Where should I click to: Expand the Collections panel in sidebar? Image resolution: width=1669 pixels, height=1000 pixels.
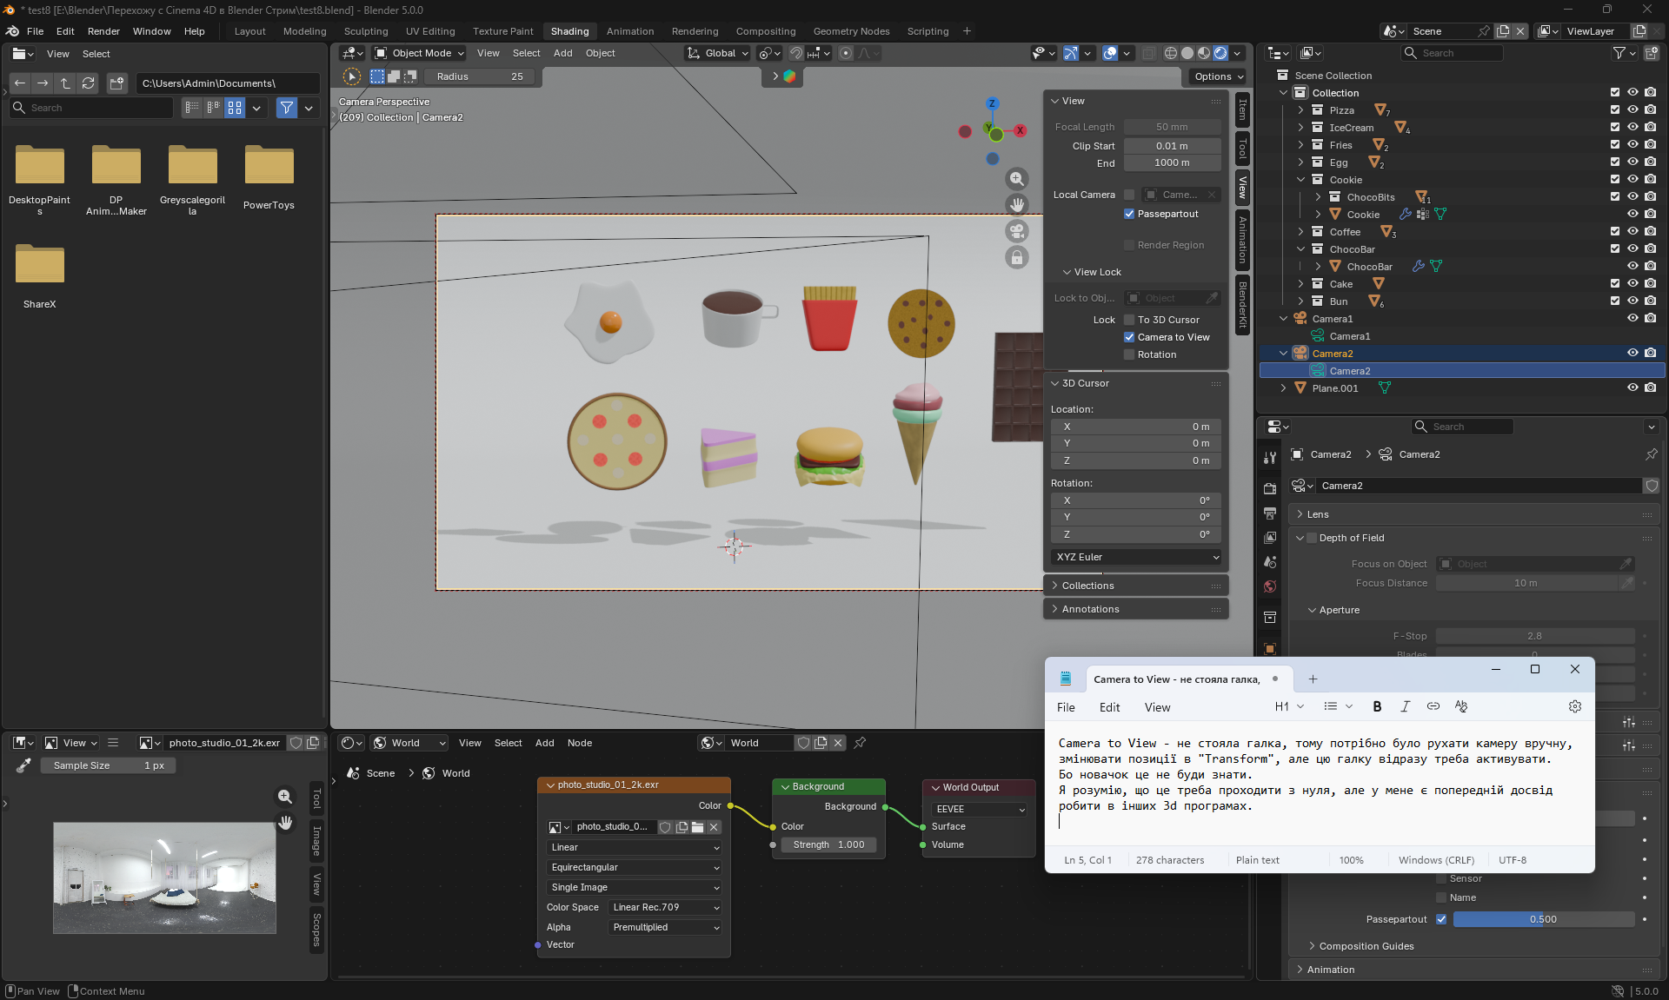pos(1087,586)
